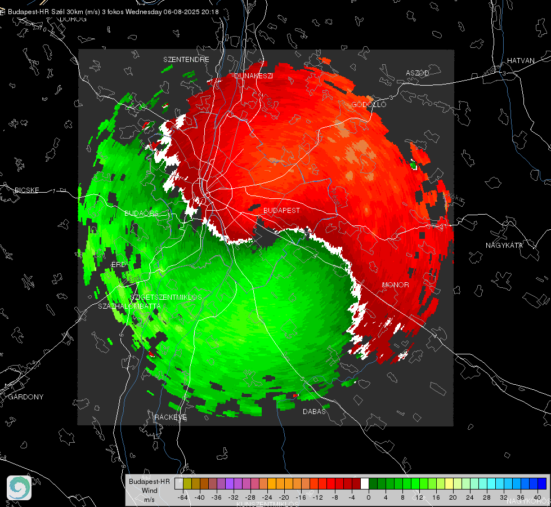Click the NAGYKATA town label
This screenshot has width=551, height=507.
[x=504, y=246]
